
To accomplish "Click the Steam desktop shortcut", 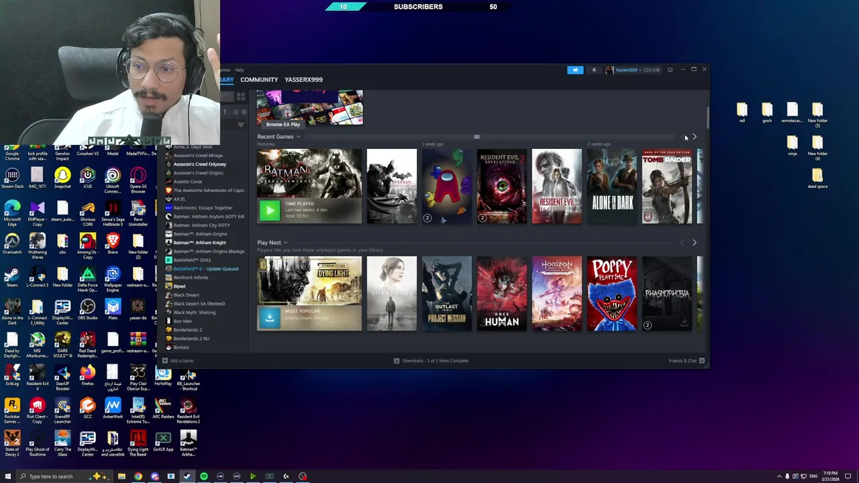I will (x=12, y=278).
